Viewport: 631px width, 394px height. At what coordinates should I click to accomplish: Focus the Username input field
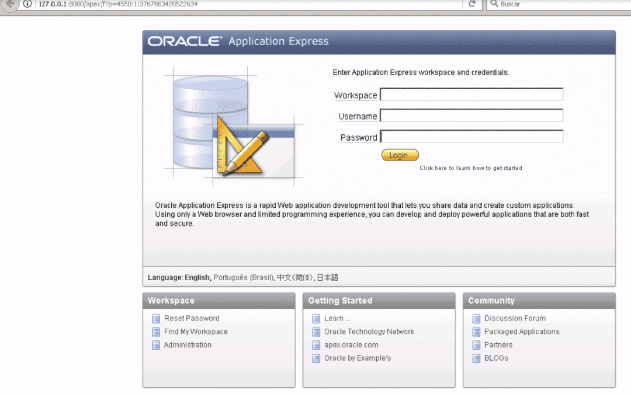471,116
